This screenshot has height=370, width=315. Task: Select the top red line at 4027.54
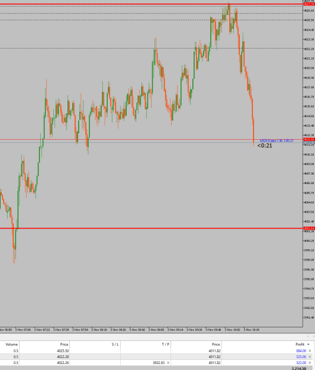tap(151, 4)
